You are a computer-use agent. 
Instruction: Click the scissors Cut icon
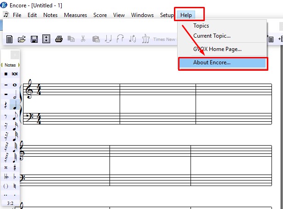[x=83, y=39]
